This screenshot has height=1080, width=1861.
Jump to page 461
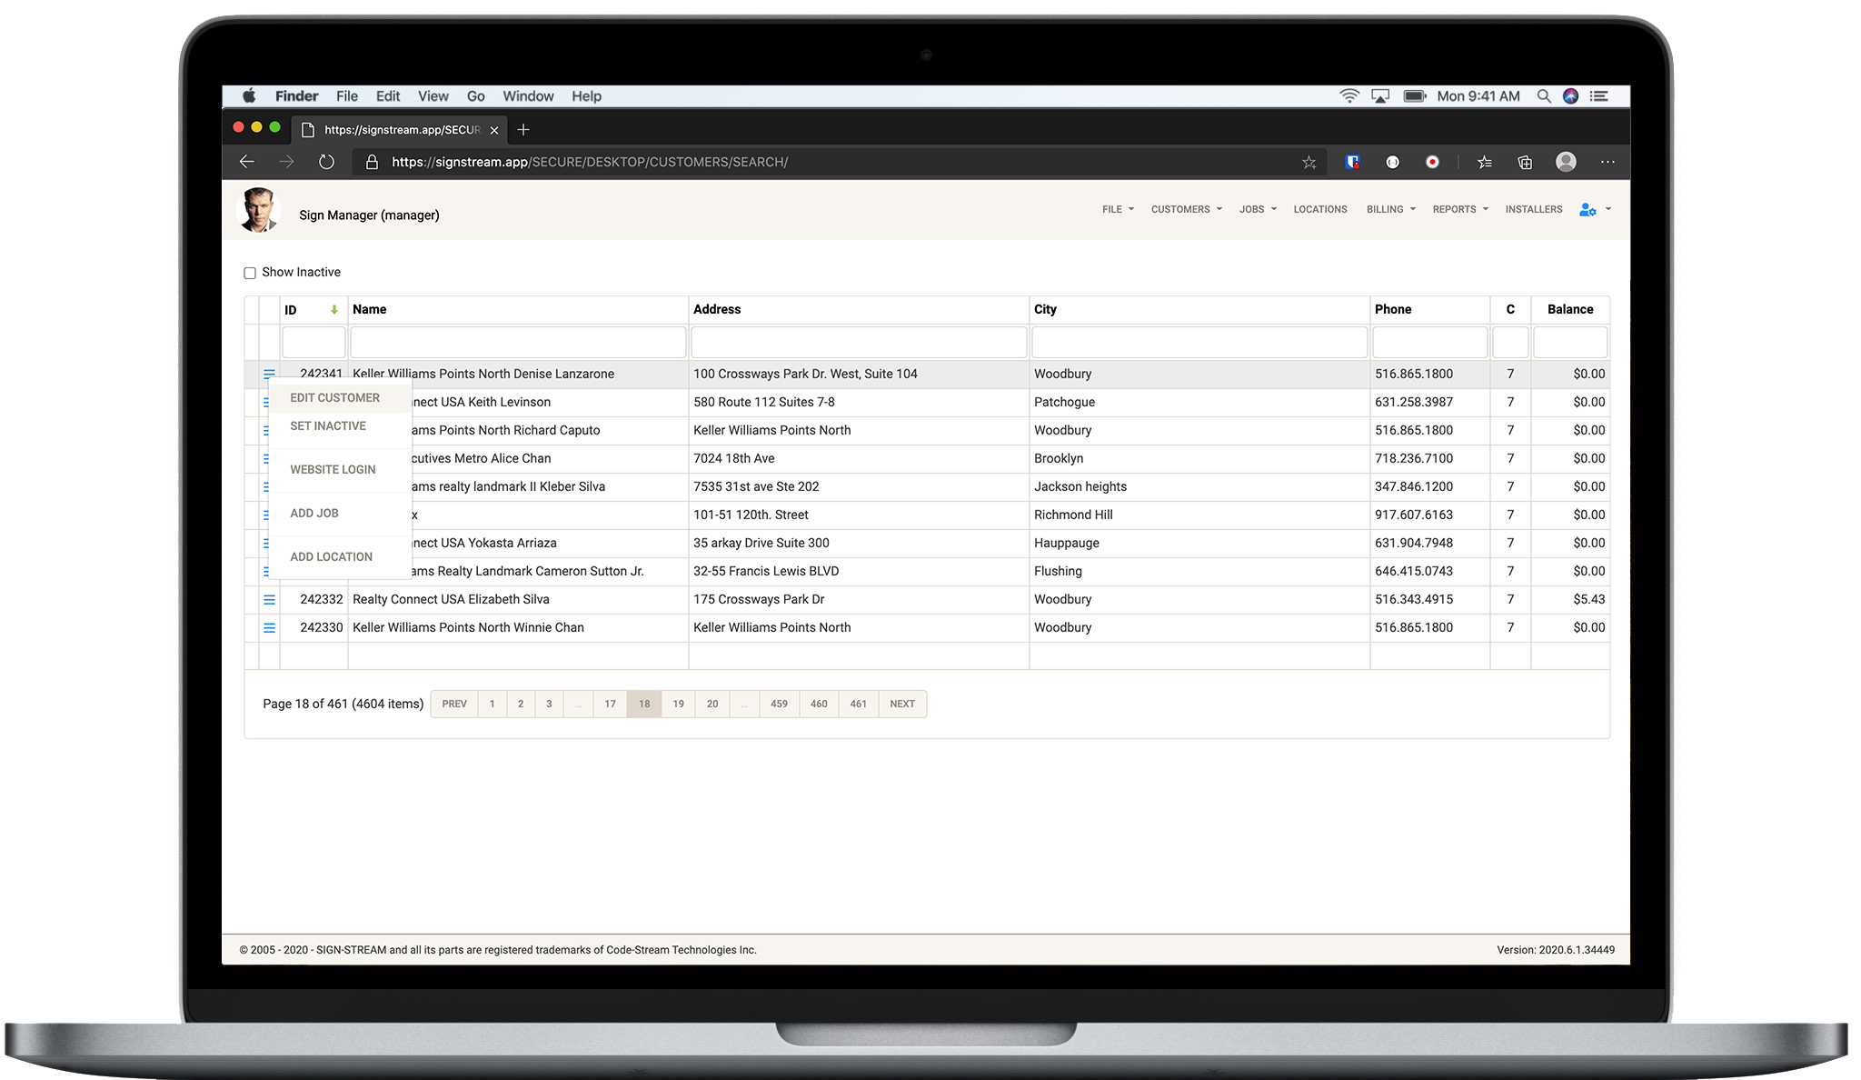point(859,705)
